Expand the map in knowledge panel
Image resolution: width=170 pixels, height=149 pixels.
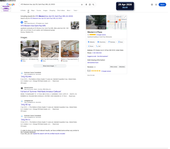[125, 17]
